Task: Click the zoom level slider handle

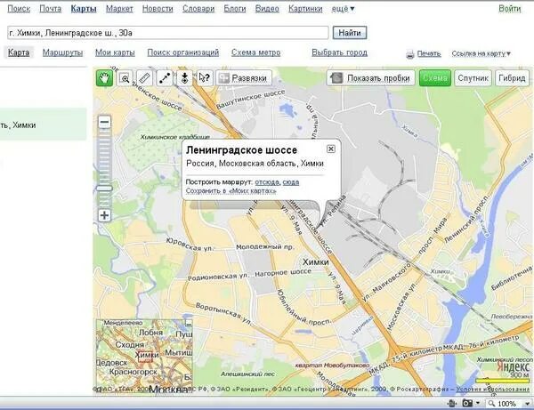Action: [x=104, y=189]
